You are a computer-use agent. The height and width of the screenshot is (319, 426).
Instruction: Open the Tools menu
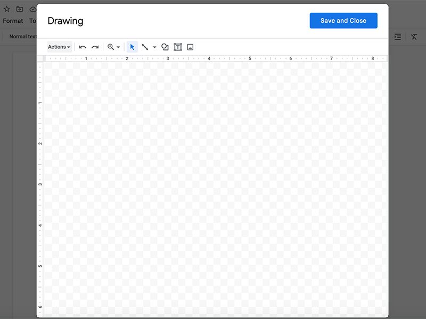pos(33,21)
